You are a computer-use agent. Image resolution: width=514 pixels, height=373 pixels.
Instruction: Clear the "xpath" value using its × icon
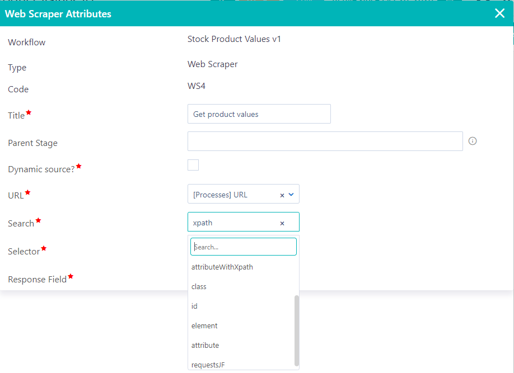coord(282,222)
